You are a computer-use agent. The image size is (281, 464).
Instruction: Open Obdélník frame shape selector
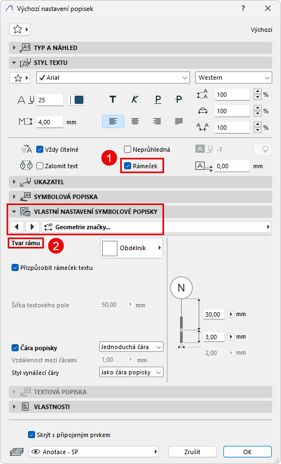tap(132, 248)
